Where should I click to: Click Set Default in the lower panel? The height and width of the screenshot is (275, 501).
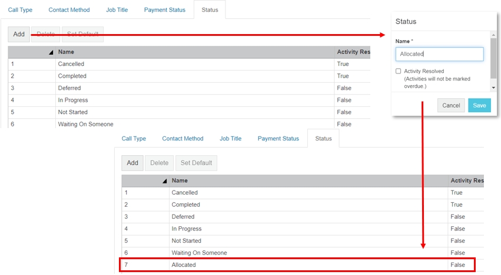(197, 163)
